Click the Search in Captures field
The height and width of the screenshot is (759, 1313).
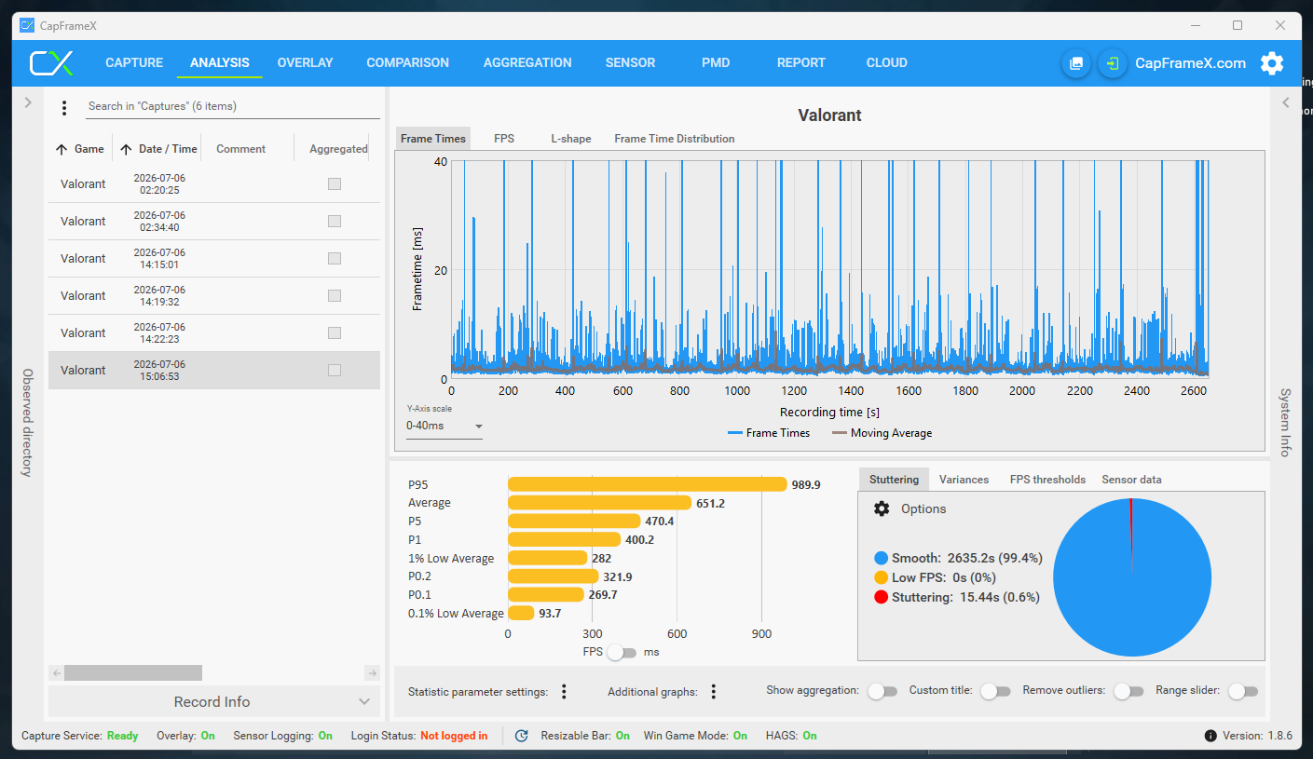coord(232,106)
